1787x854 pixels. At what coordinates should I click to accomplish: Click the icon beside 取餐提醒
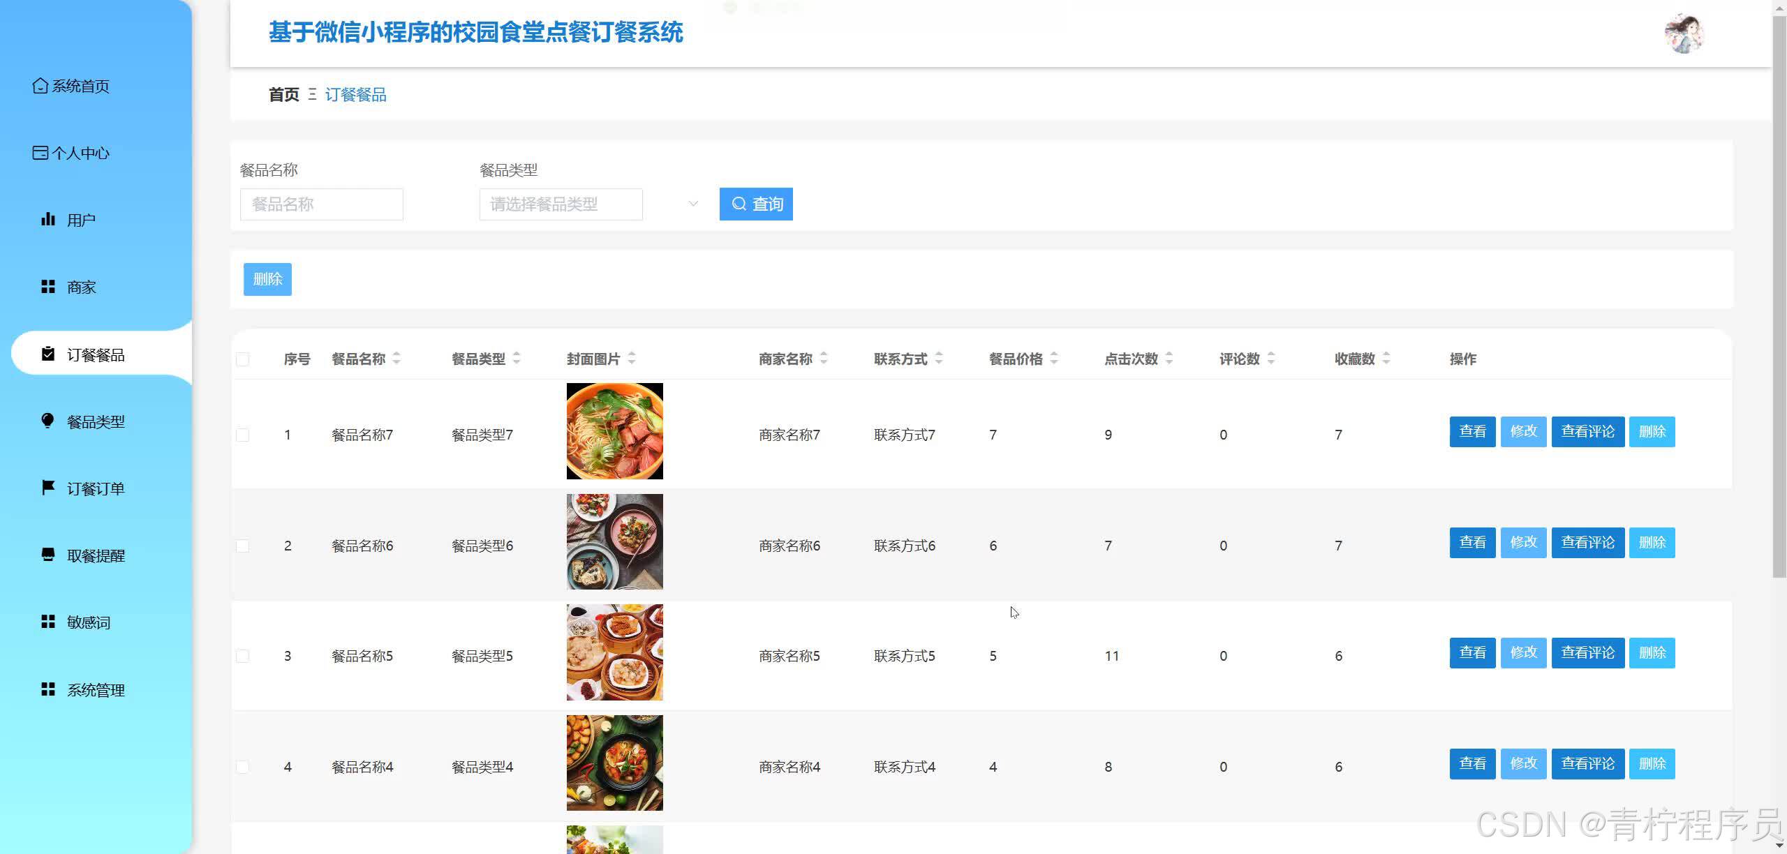click(48, 555)
